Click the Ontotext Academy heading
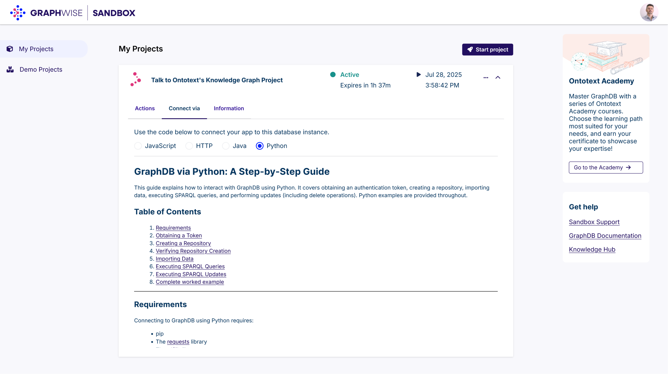 [601, 81]
